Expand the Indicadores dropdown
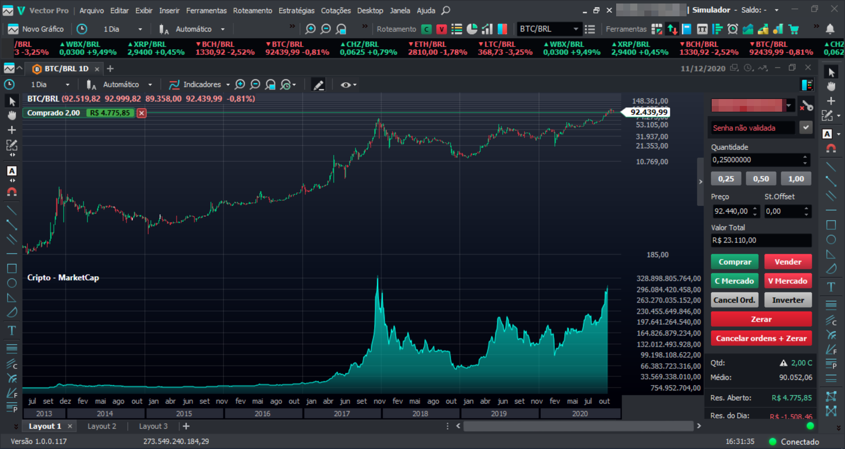845x449 pixels. (228, 84)
